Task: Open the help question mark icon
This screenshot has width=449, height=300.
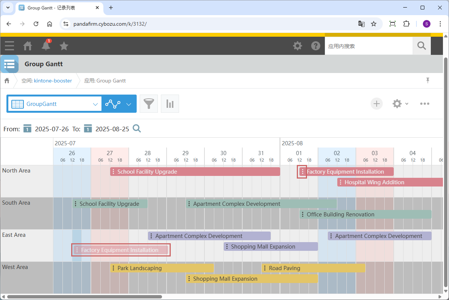Action: 316,46
